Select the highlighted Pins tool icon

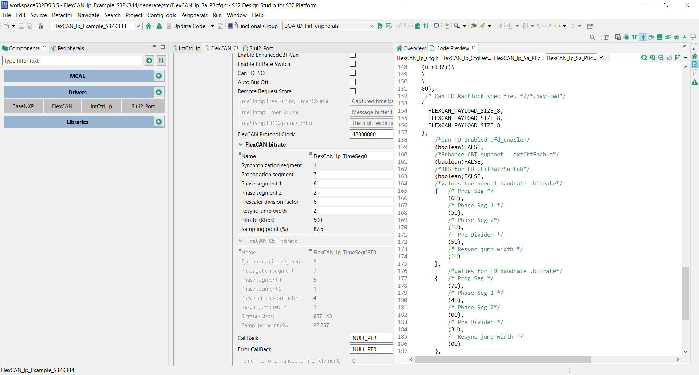pos(643,37)
